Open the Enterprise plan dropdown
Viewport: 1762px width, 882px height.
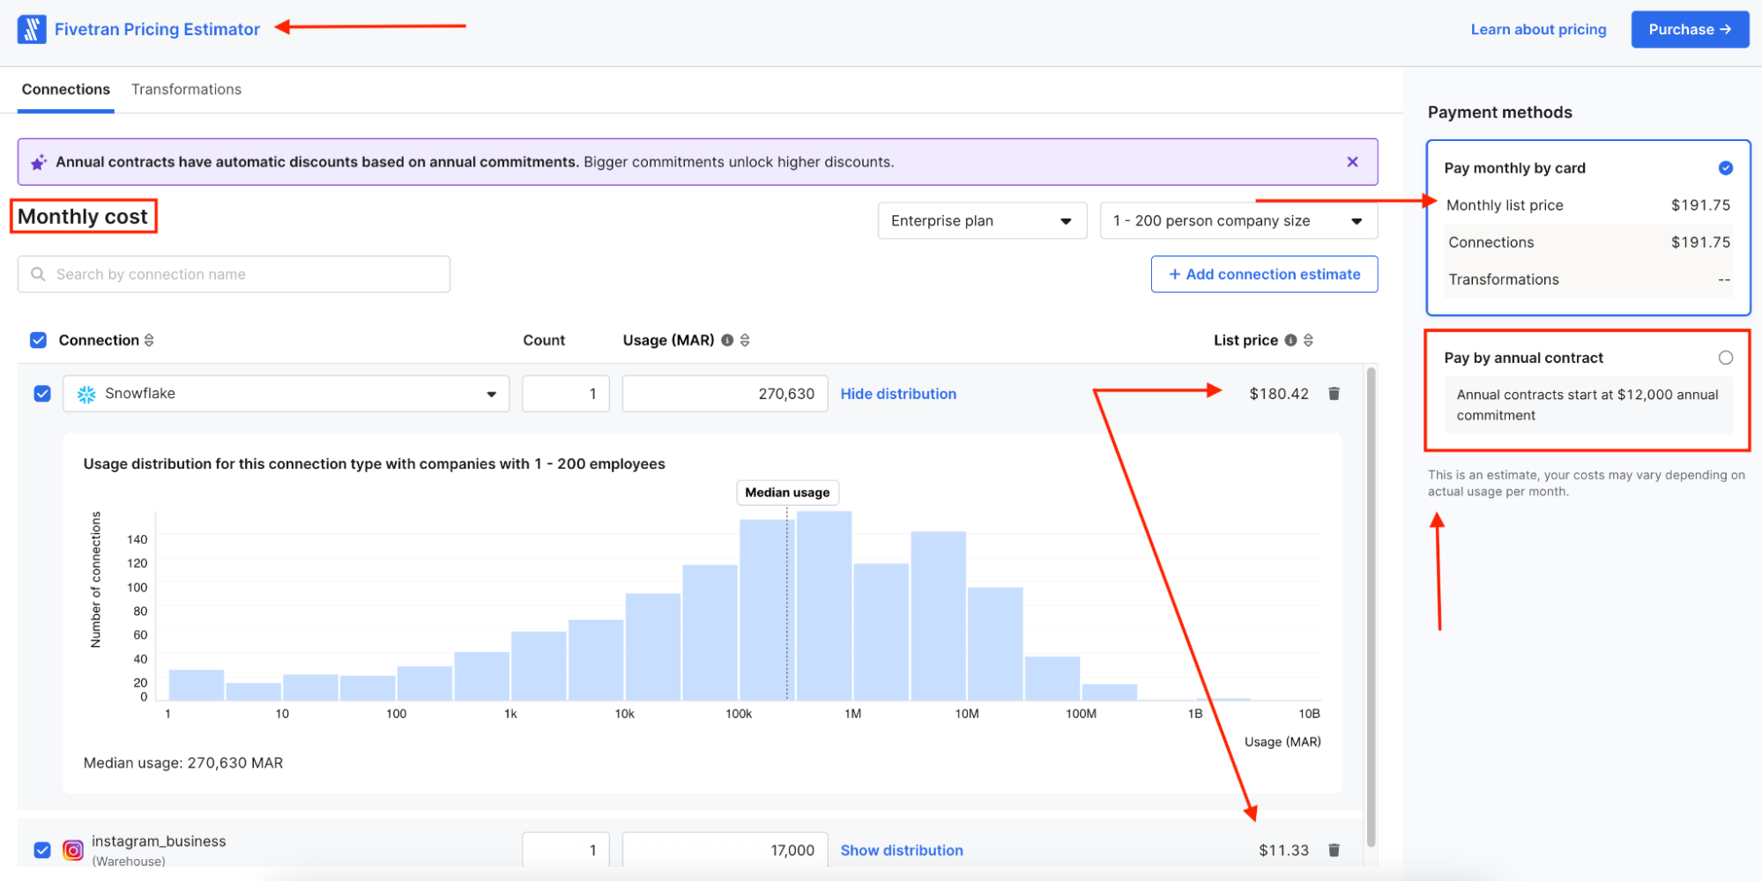point(982,221)
